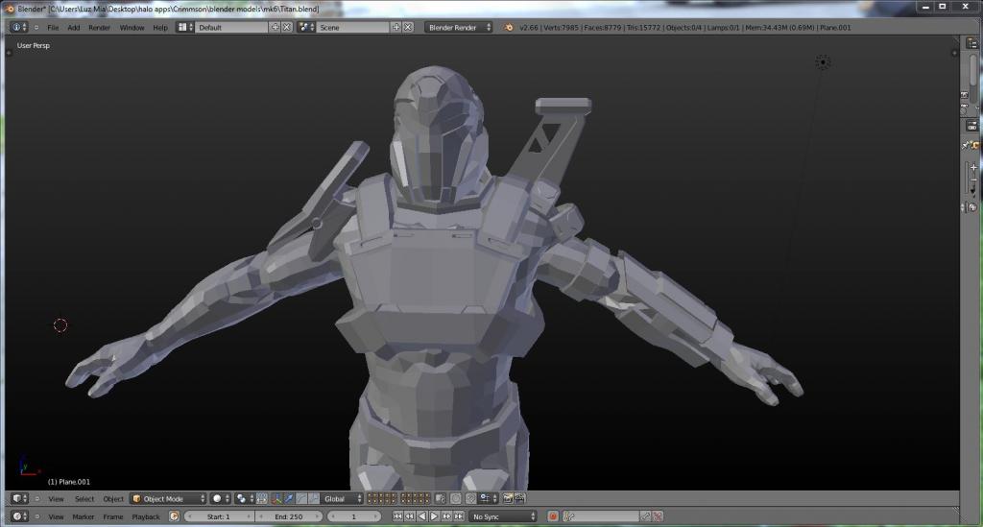Render OpenGL animation of viewport
This screenshot has height=527, width=983.
[x=519, y=499]
